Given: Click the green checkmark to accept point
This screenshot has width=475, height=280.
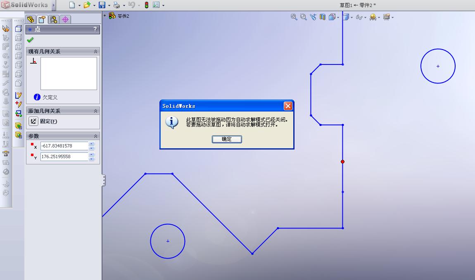Looking at the screenshot, I should [30, 40].
